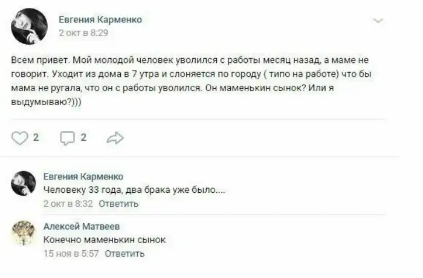Like the post with the heart icon
This screenshot has width=423, height=278.
coord(20,138)
